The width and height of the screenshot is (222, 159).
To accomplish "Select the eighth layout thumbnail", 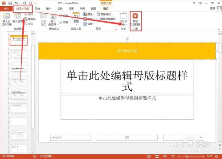I will coord(19,136).
